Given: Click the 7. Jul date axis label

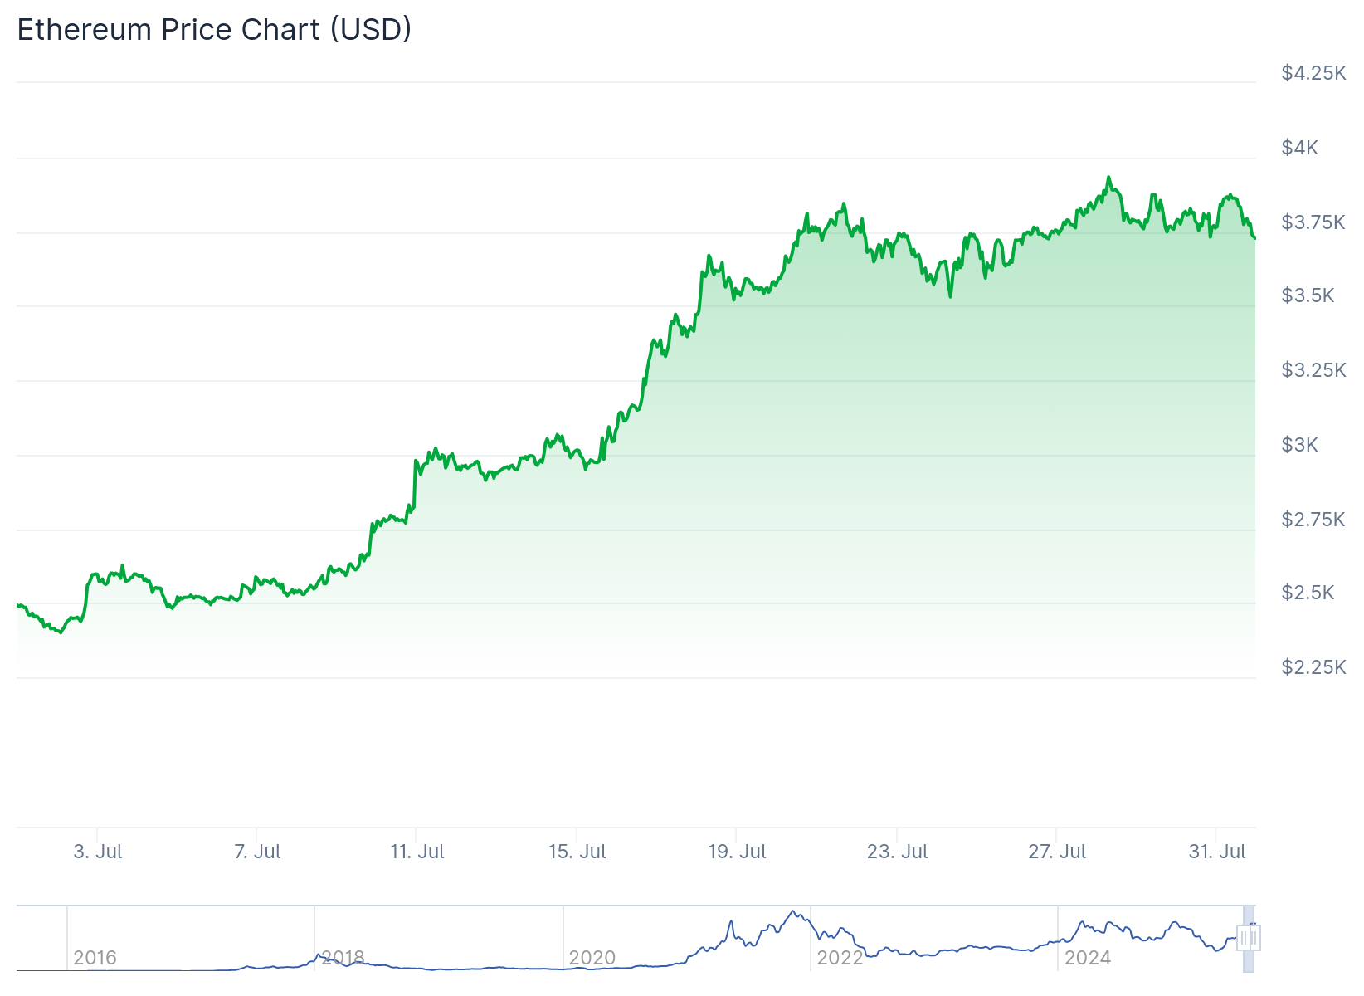Looking at the screenshot, I should click(257, 852).
